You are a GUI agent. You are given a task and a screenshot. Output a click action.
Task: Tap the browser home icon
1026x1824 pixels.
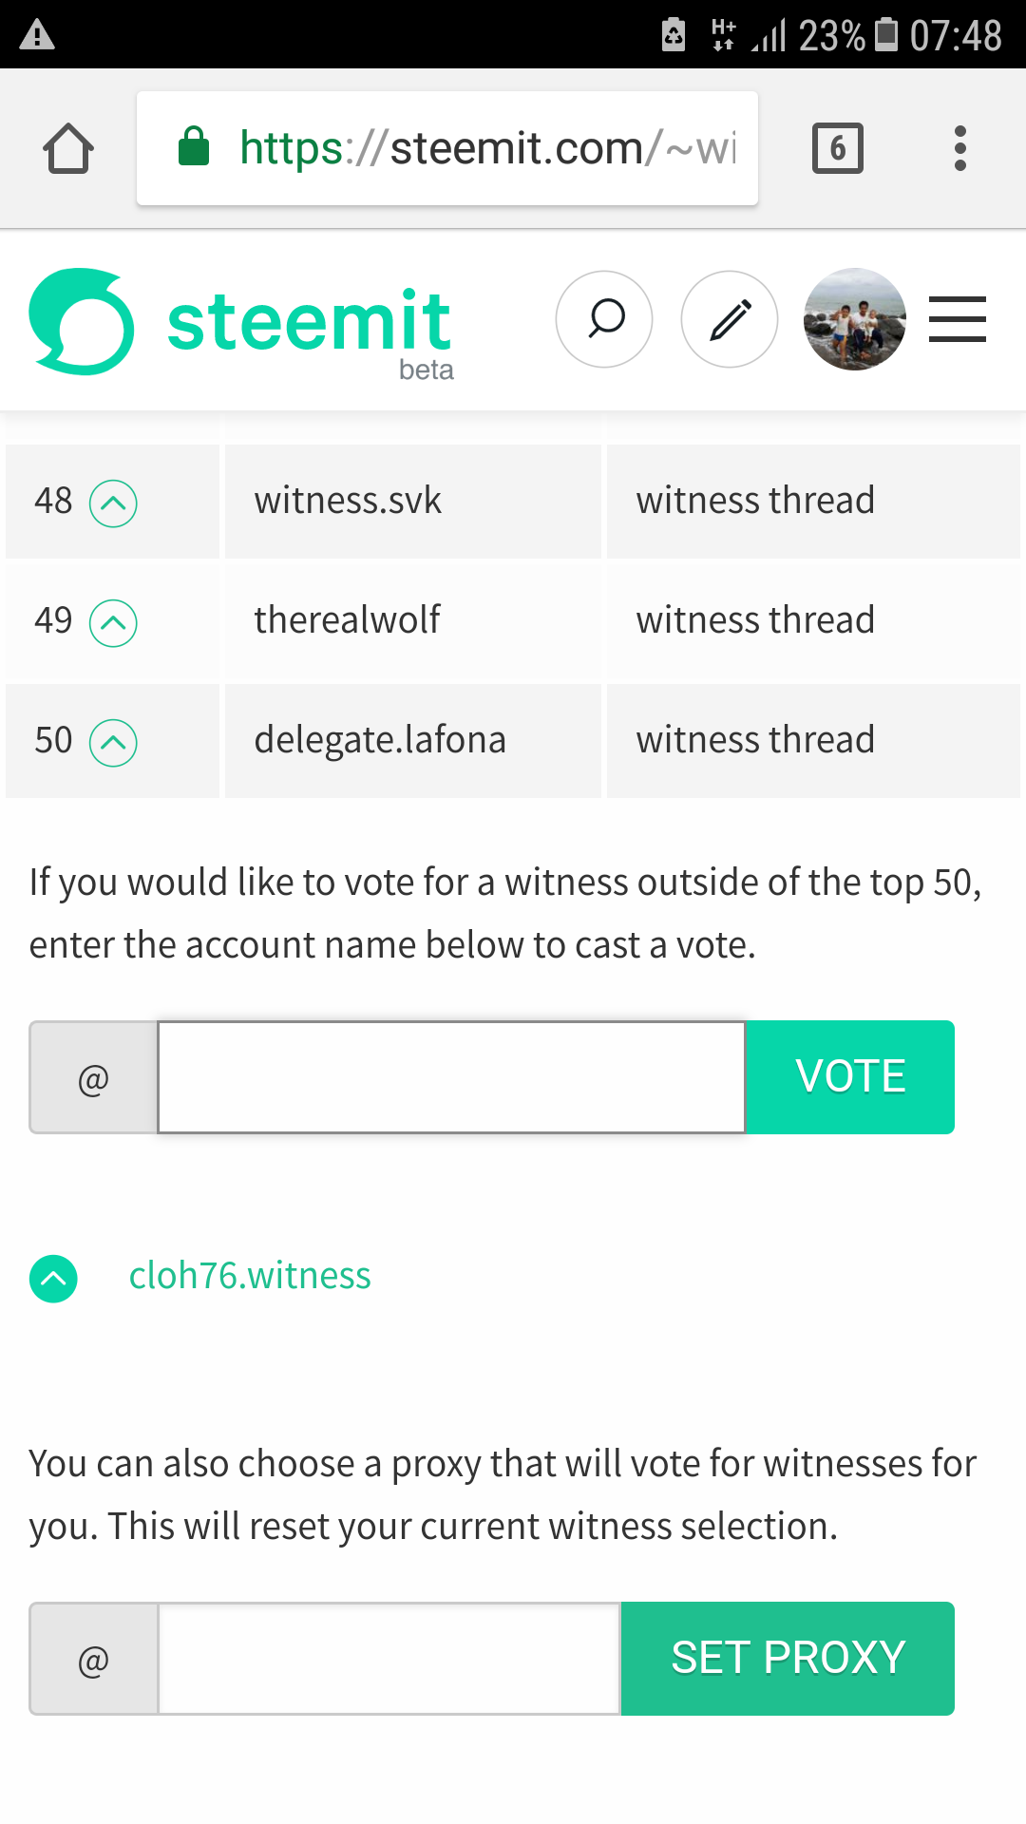tap(68, 148)
